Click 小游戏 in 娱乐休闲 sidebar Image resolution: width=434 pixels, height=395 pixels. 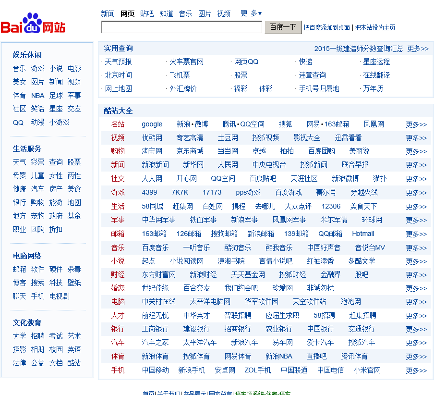pyautogui.click(x=59, y=122)
